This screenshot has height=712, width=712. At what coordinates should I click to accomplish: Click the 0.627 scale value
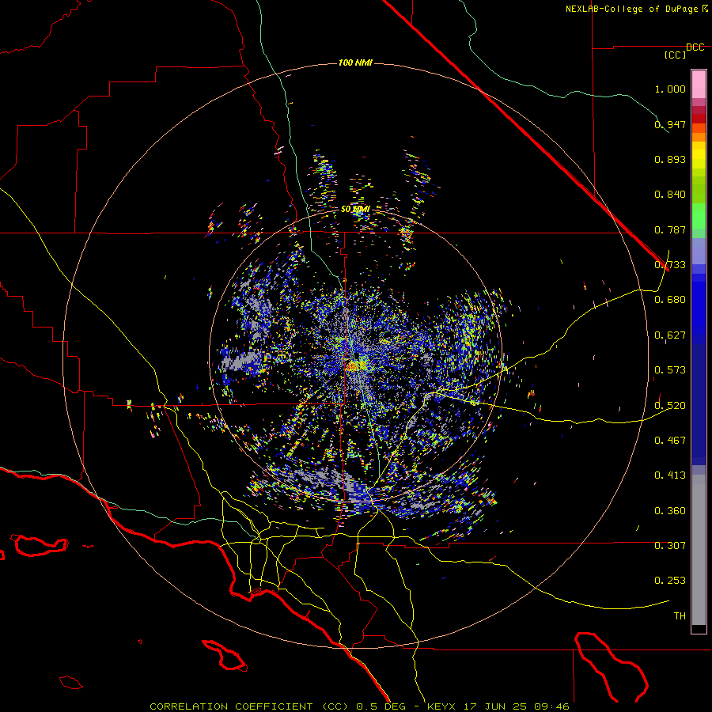(x=670, y=335)
